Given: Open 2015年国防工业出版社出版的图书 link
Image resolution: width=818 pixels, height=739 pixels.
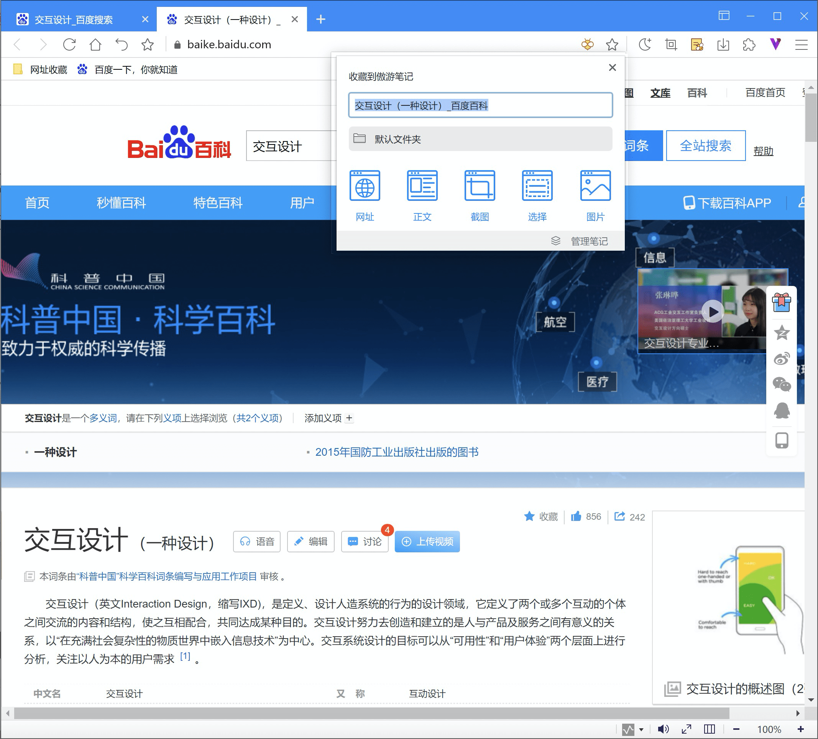Looking at the screenshot, I should pyautogui.click(x=397, y=452).
